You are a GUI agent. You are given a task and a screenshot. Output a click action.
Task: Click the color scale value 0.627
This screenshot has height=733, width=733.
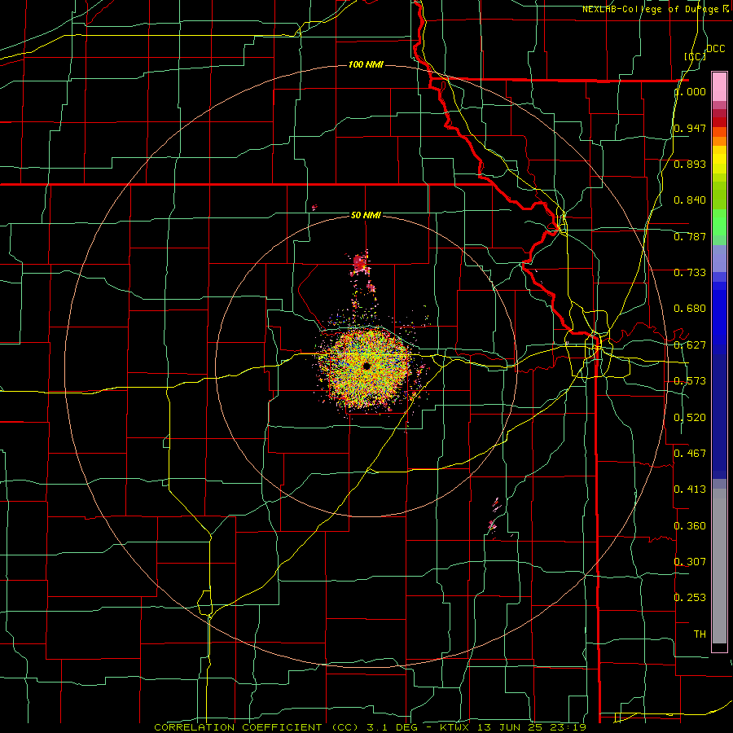[x=690, y=345]
